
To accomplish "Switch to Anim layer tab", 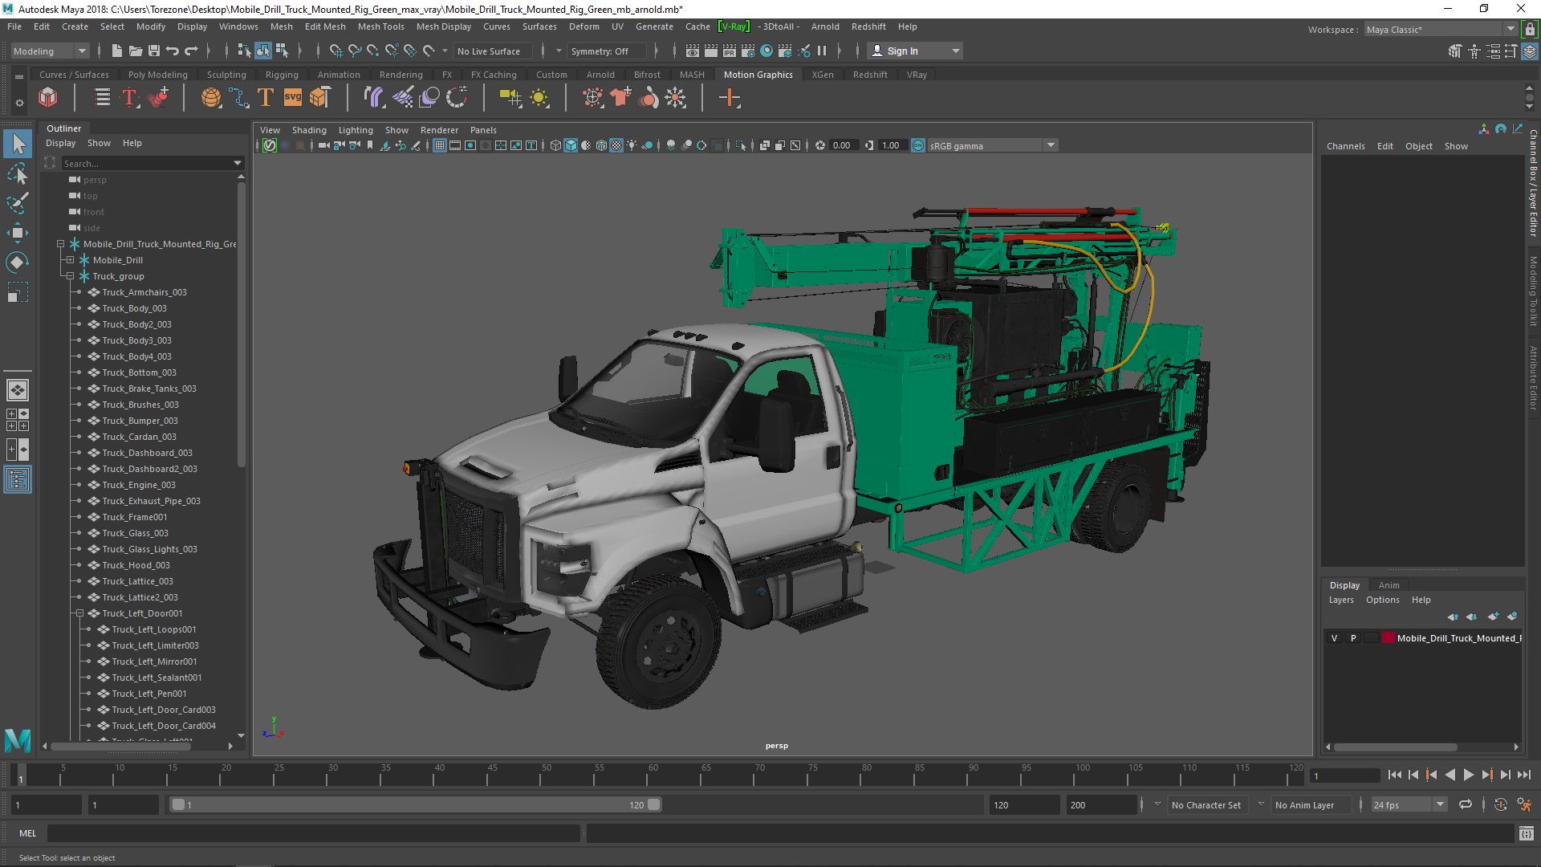I will 1389,585.
